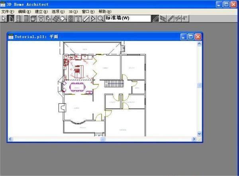The height and width of the screenshot is (176, 239).
Task: Click the magnifier zoom tool
Action: (100, 18)
